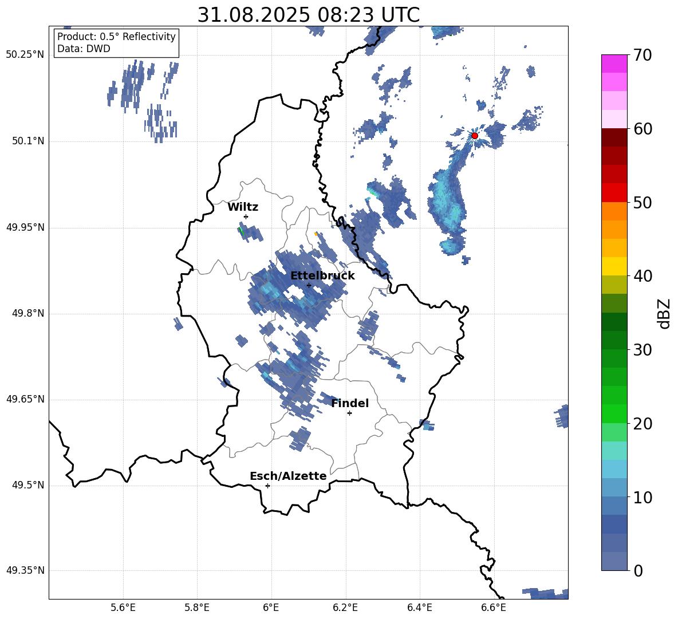Screen dimensions: 678x619
Task: Click the dBZ colorbar axis label
Action: tap(664, 313)
